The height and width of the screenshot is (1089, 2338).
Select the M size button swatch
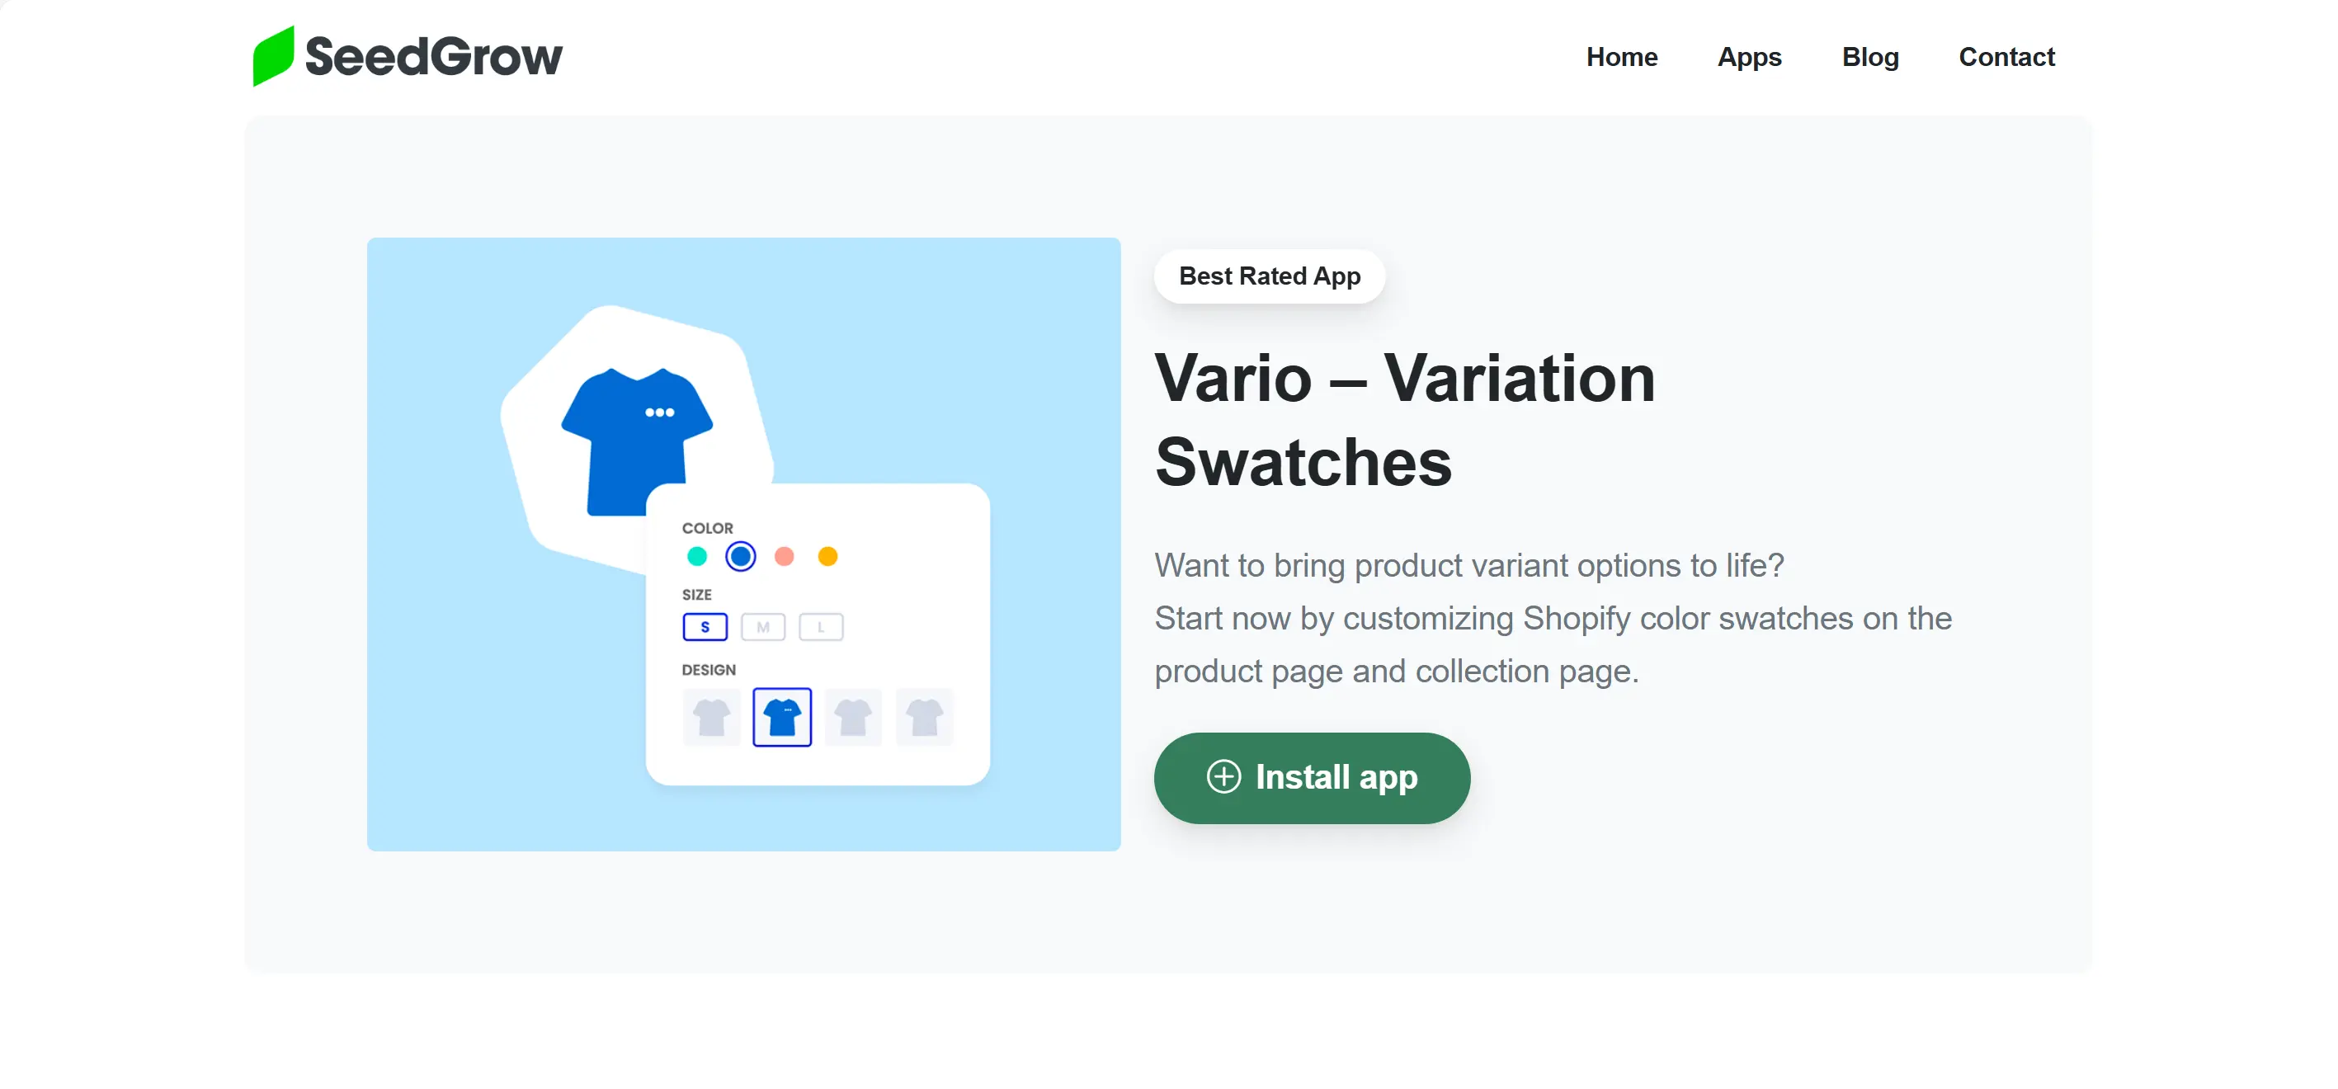[763, 626]
